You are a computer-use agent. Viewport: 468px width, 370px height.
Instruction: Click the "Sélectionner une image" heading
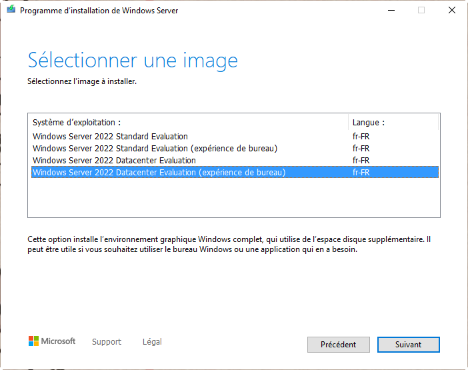tap(133, 61)
